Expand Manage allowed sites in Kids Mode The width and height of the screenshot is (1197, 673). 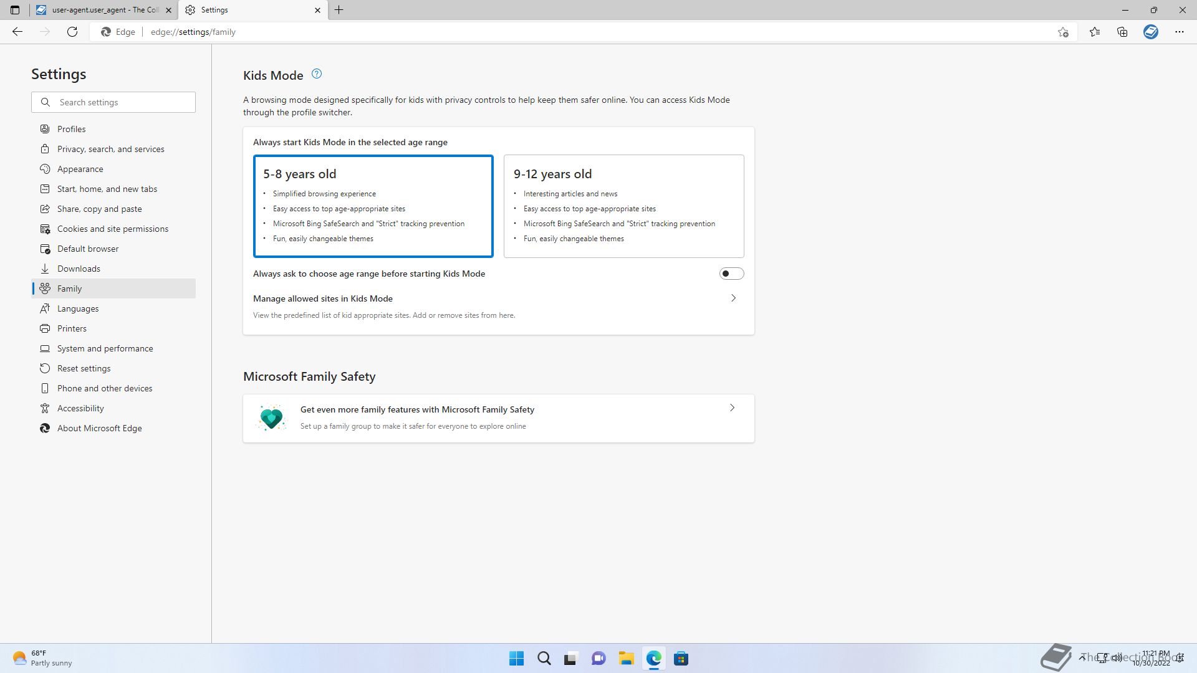(x=733, y=298)
